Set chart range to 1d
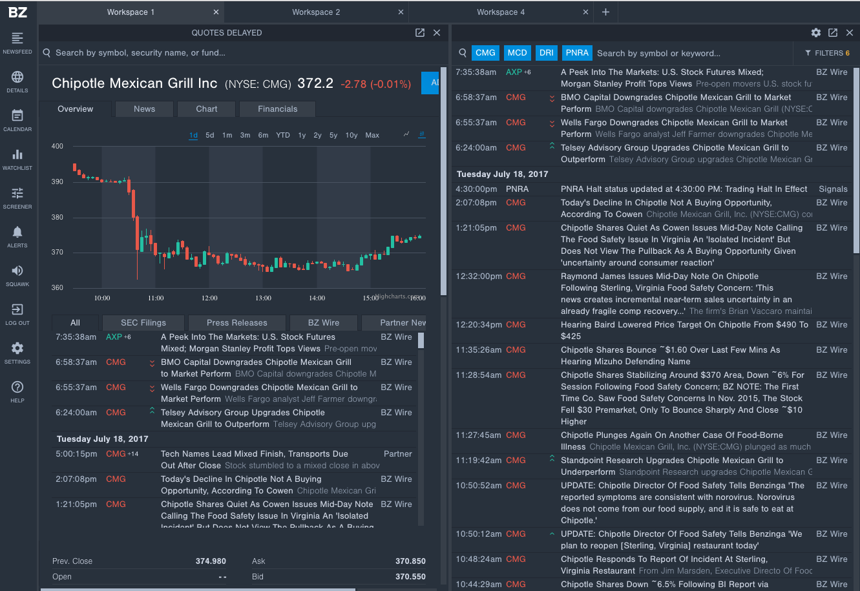The width and height of the screenshot is (860, 591). tap(193, 135)
